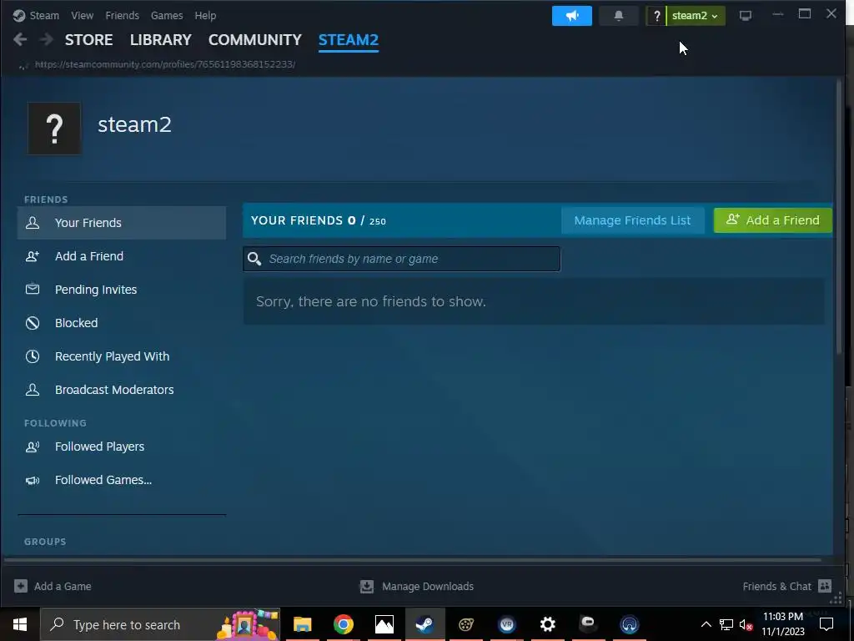
Task: Open the Photos app on the taskbar
Action: 384,624
